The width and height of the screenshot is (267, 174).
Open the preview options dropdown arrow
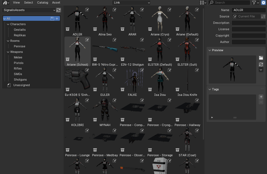coord(261,70)
